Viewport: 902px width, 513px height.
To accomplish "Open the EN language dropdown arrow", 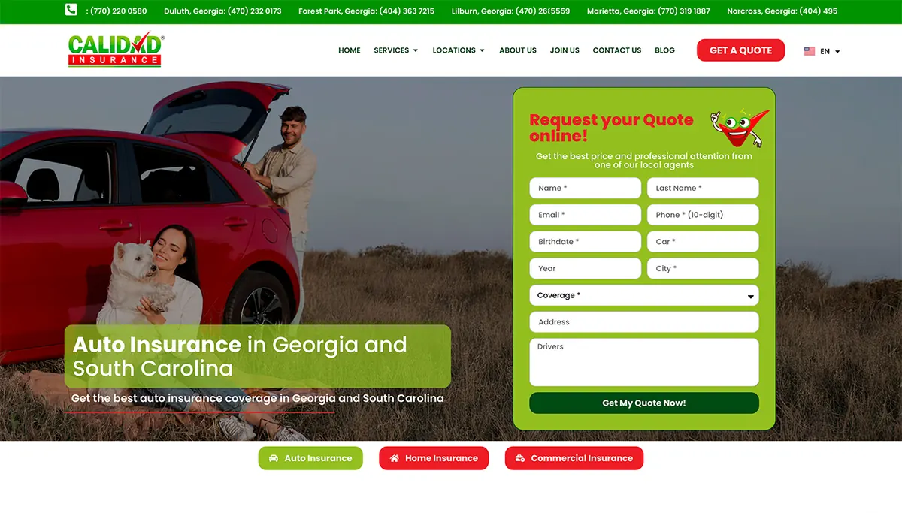I will click(837, 52).
